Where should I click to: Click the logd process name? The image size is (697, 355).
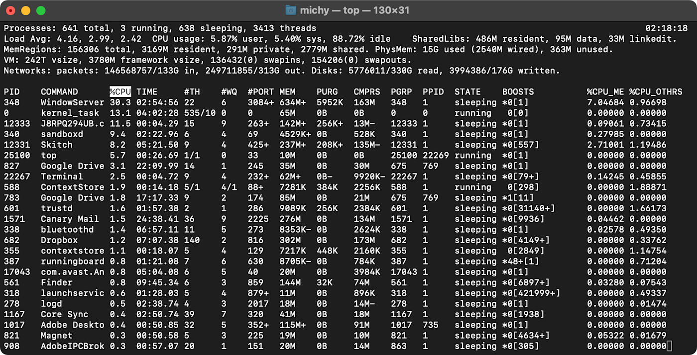pyautogui.click(x=51, y=303)
